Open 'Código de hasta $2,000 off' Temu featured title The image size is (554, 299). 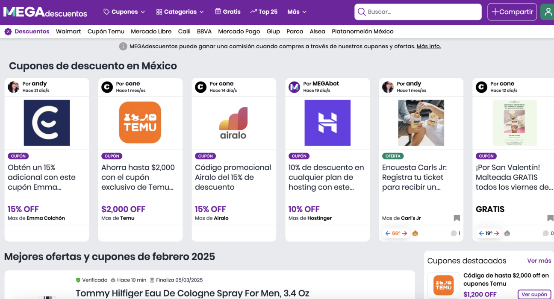tap(506, 279)
